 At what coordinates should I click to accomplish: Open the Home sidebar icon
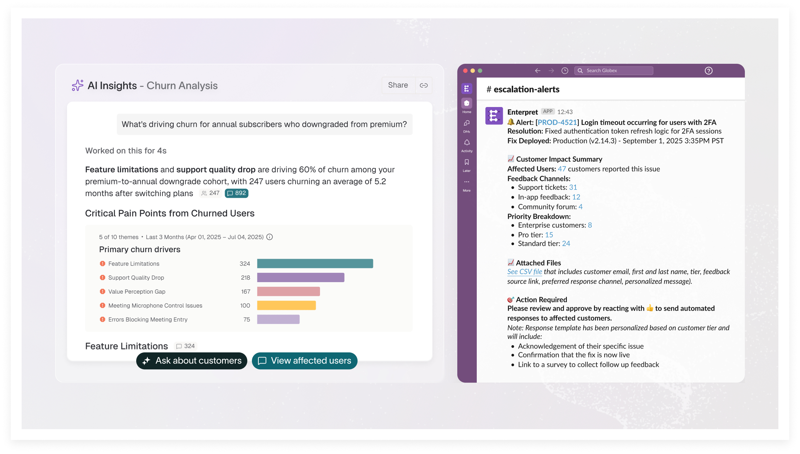pyautogui.click(x=467, y=104)
